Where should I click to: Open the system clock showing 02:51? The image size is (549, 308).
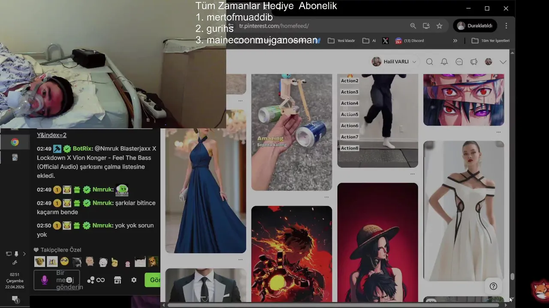click(x=15, y=281)
